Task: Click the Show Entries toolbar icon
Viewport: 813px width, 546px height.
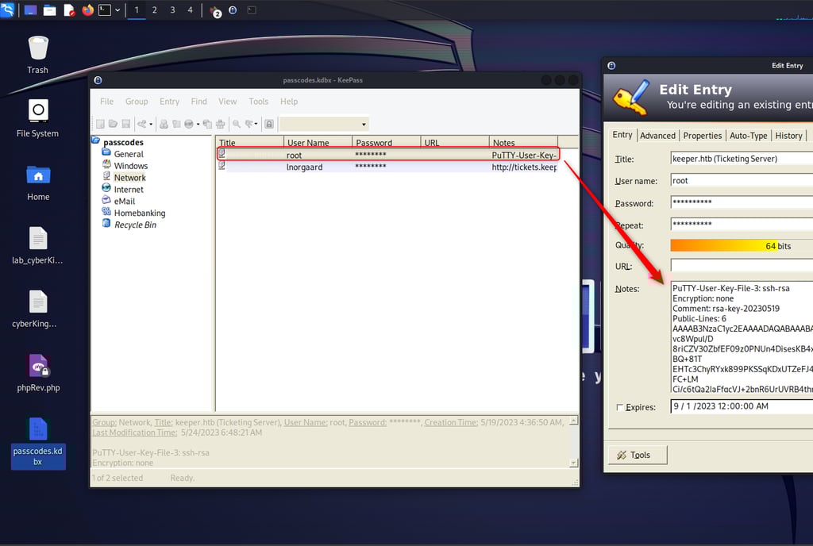Action: click(x=249, y=124)
